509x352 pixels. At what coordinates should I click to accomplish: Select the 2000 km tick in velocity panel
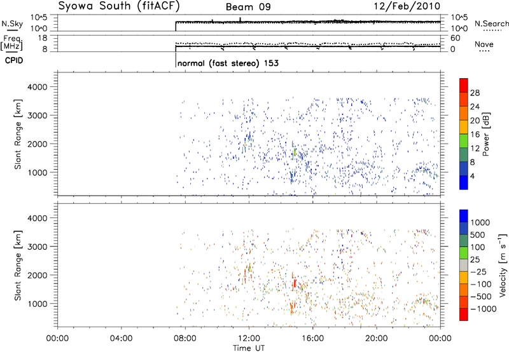coord(38,275)
